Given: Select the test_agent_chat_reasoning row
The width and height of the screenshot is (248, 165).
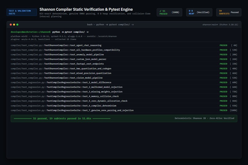Looking at the screenshot, I should 124,45.
